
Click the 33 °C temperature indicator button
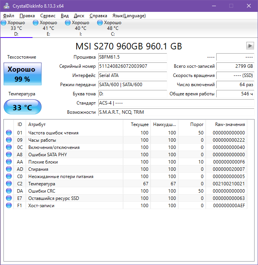pyautogui.click(x=23, y=107)
